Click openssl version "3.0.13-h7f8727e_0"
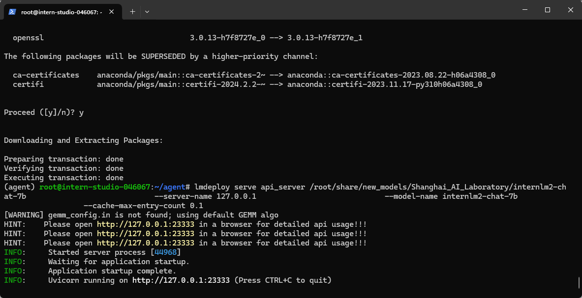 pyautogui.click(x=227, y=38)
